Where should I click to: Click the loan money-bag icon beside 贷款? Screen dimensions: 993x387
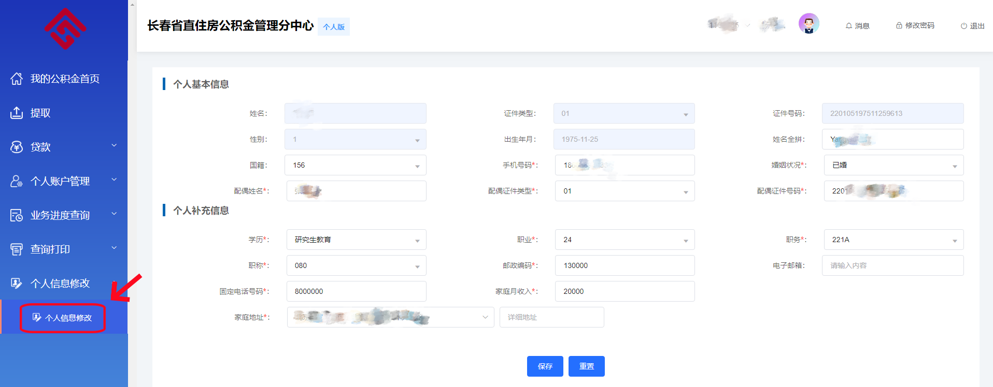(17, 147)
